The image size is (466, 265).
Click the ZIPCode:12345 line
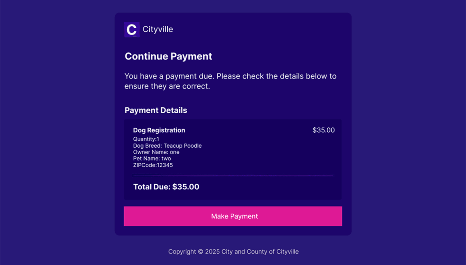point(153,165)
